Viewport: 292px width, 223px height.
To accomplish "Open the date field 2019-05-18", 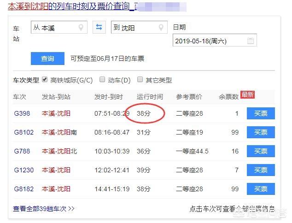I will (x=210, y=41).
